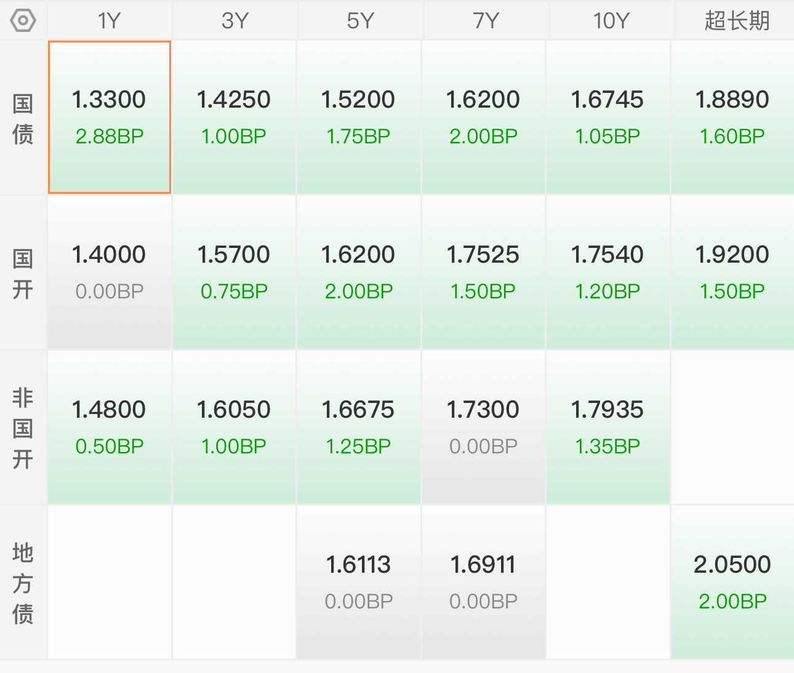Select the 1Y column header
Image resolution: width=794 pixels, height=673 pixels.
pos(110,20)
